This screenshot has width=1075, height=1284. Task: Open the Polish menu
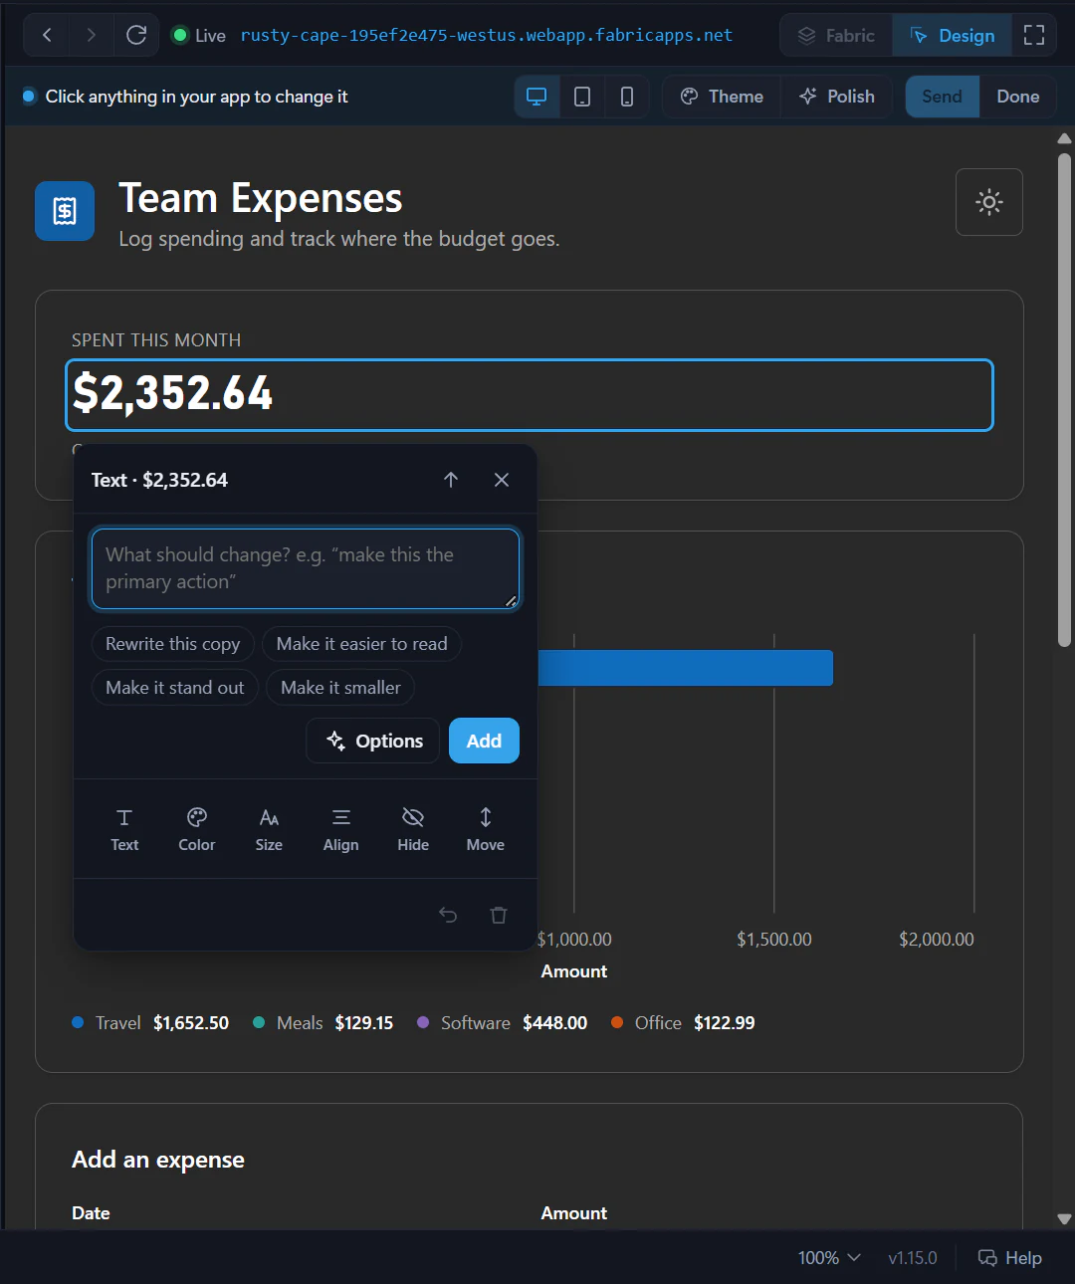(x=837, y=97)
